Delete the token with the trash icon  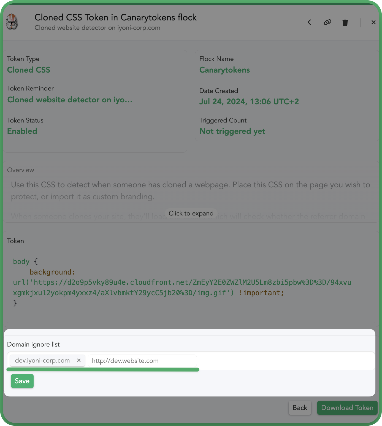[x=345, y=23]
